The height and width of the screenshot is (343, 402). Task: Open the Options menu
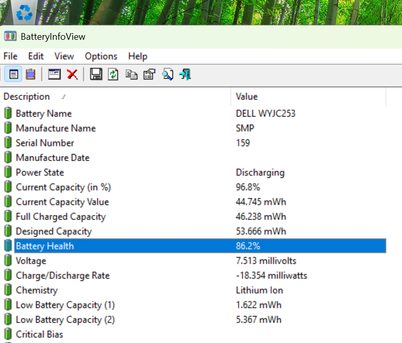coord(101,56)
